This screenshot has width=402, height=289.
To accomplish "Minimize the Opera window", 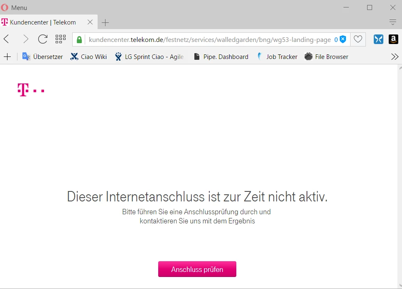I will (346, 7).
